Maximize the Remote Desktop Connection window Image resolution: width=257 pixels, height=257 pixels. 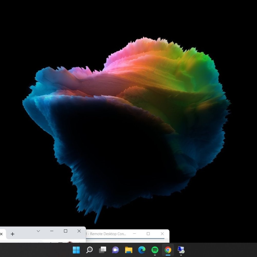[148, 234]
